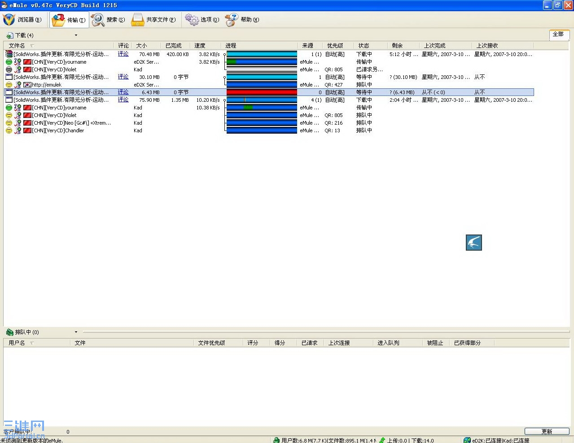Open the 评论 link for the 70.48 MB file
The image size is (574, 443).
point(123,54)
